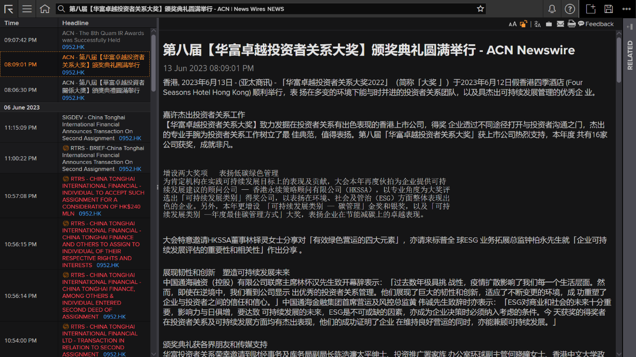The height and width of the screenshot is (357, 636).
Task: Open the Help question-mark icon
Action: [x=570, y=9]
